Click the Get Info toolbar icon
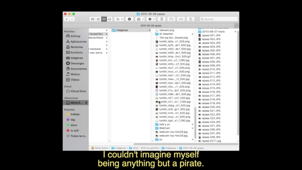This screenshot has width=302, height=170. tap(129, 19)
